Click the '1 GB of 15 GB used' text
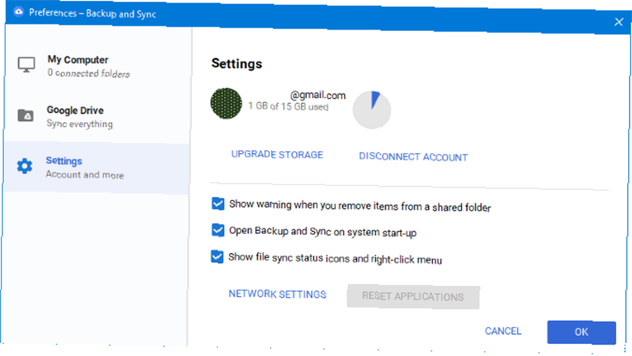The height and width of the screenshot is (356, 632). click(288, 106)
